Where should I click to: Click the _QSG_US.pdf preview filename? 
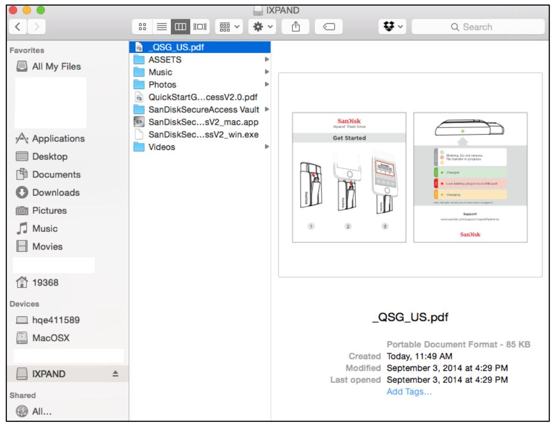click(x=410, y=317)
